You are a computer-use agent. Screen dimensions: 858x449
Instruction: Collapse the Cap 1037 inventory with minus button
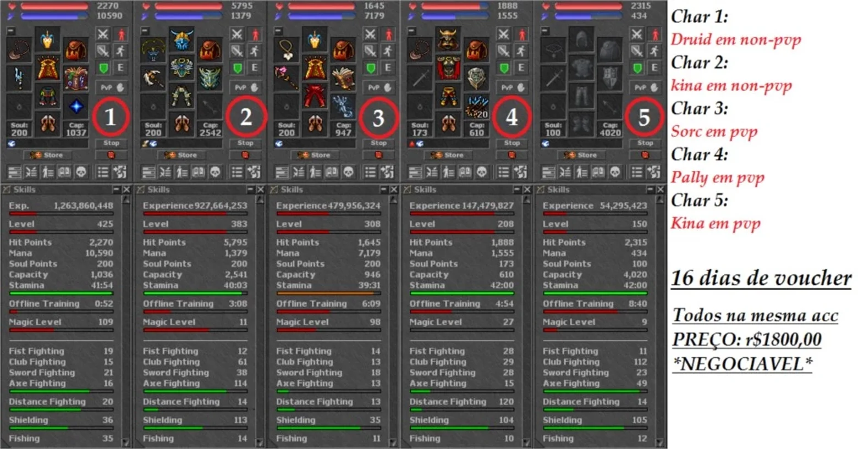(12, 31)
